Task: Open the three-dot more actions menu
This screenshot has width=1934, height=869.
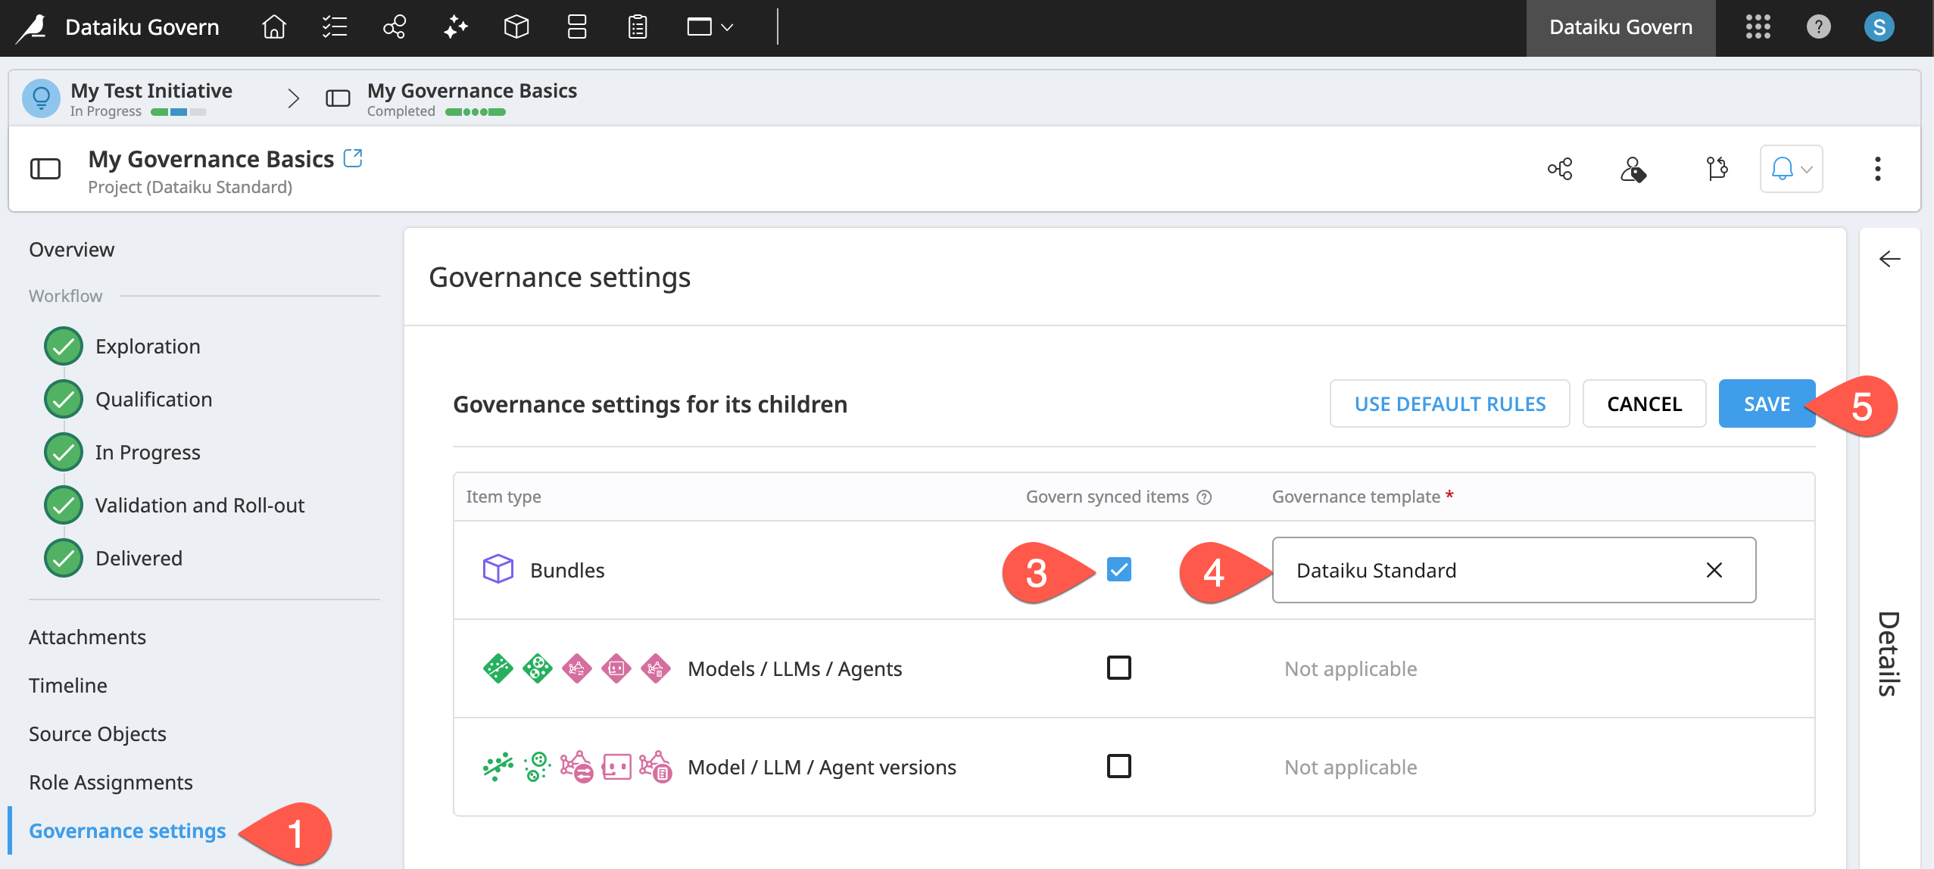Action: click(1877, 169)
